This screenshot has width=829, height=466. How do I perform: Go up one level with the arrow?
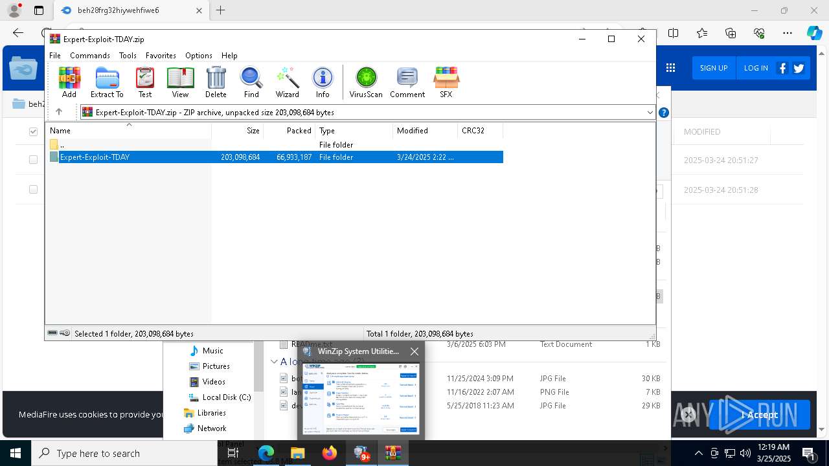click(x=59, y=112)
